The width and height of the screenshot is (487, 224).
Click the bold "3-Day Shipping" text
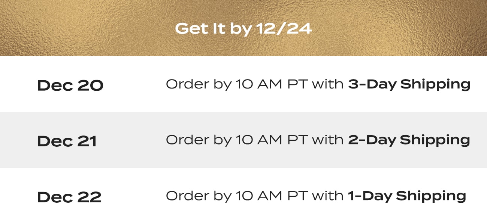409,85
